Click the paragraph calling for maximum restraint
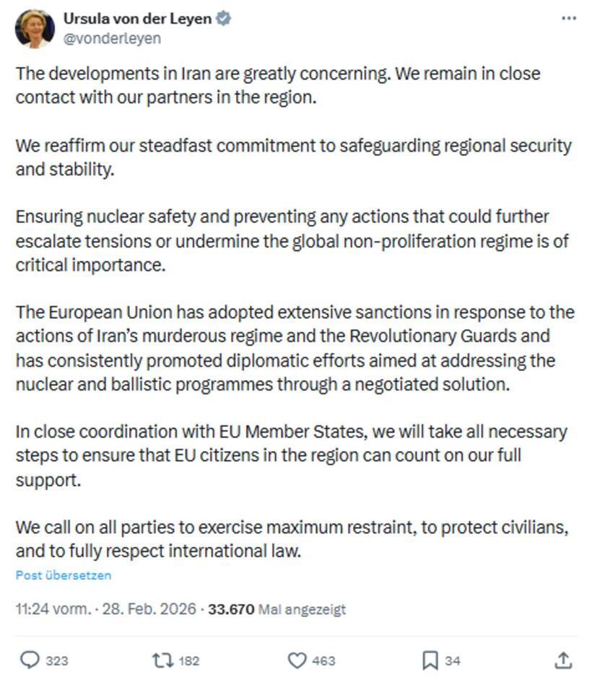Screen dimensions: 592x690 click(292, 539)
